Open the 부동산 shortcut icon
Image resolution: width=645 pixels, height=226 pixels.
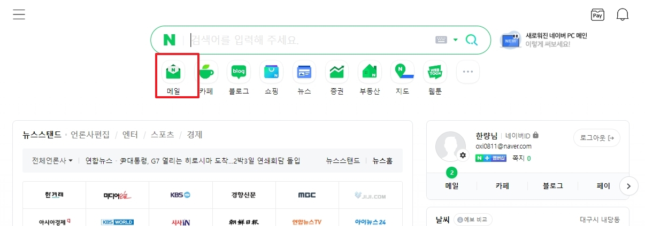[370, 72]
